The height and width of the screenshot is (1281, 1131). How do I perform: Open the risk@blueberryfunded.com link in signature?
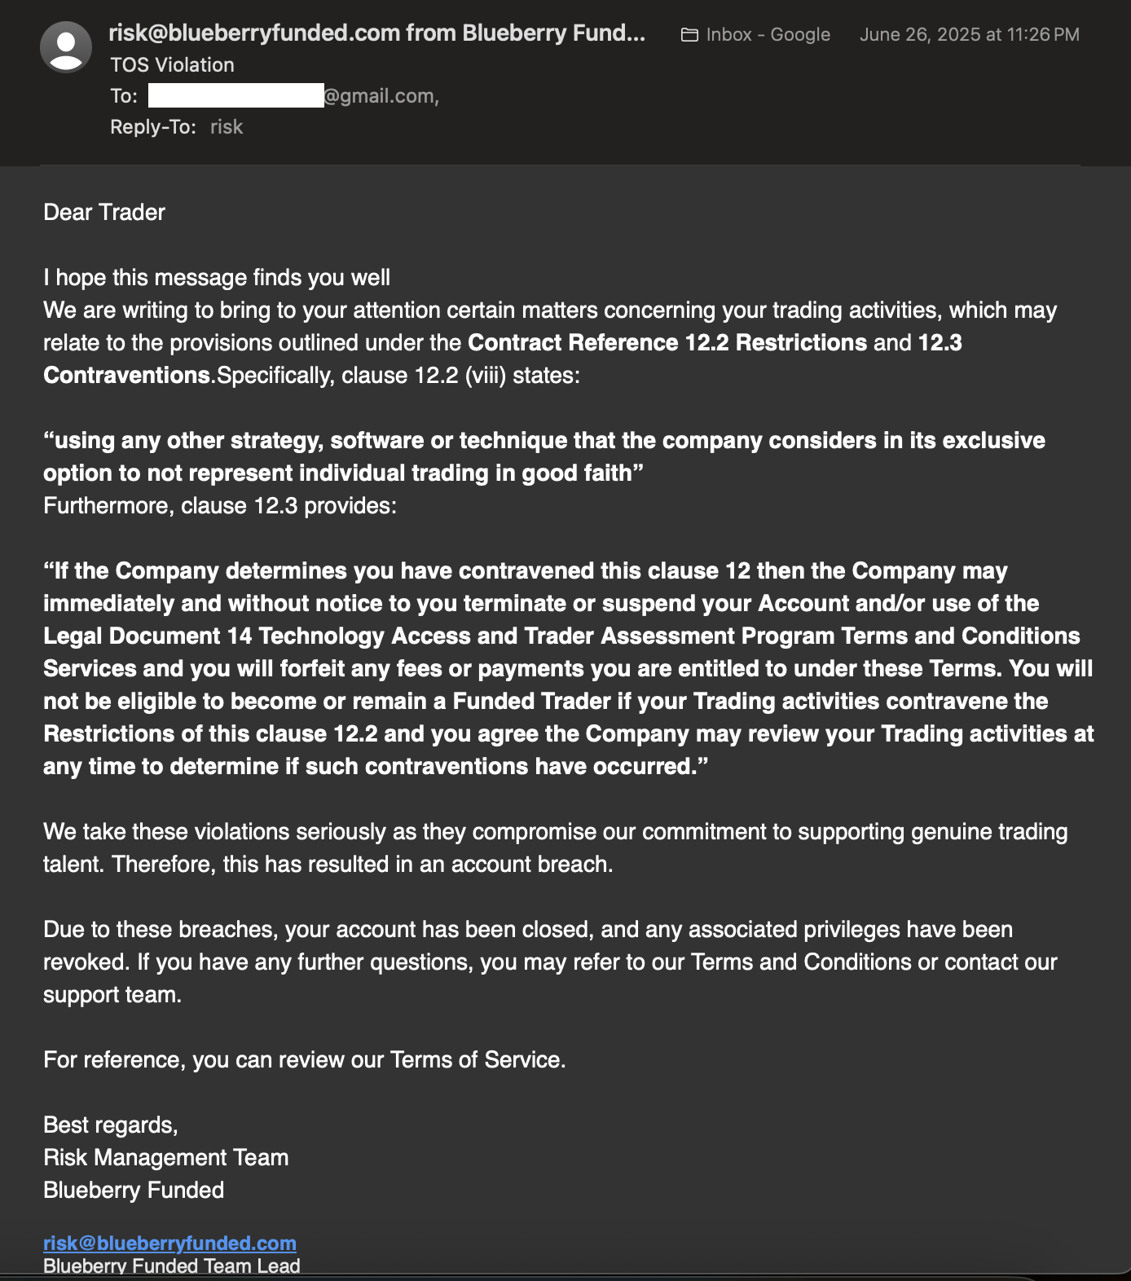tap(169, 1243)
